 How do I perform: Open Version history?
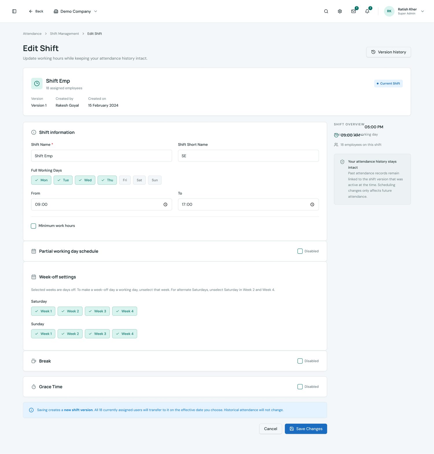[389, 52]
